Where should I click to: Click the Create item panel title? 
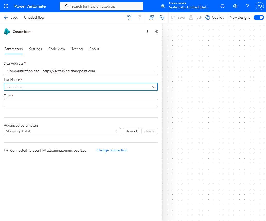tap(22, 32)
